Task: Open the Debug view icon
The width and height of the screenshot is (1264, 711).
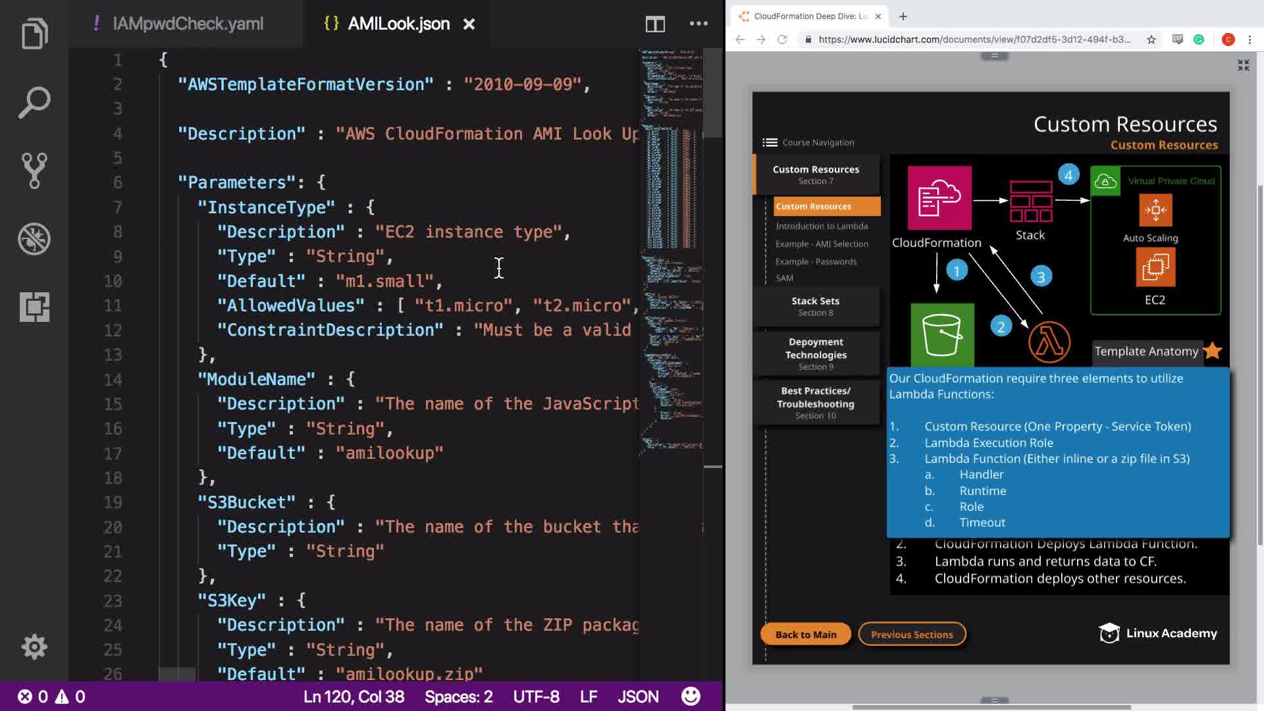Action: [34, 239]
